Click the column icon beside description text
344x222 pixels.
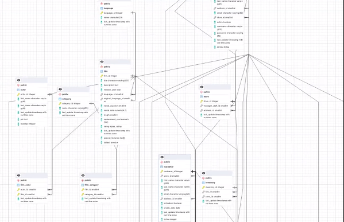(x=102, y=85)
